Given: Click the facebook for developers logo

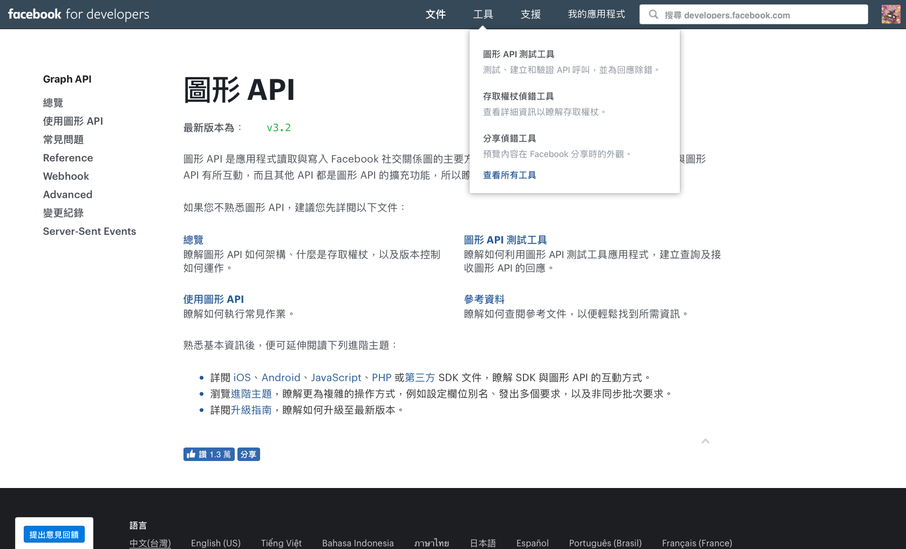Looking at the screenshot, I should (79, 14).
